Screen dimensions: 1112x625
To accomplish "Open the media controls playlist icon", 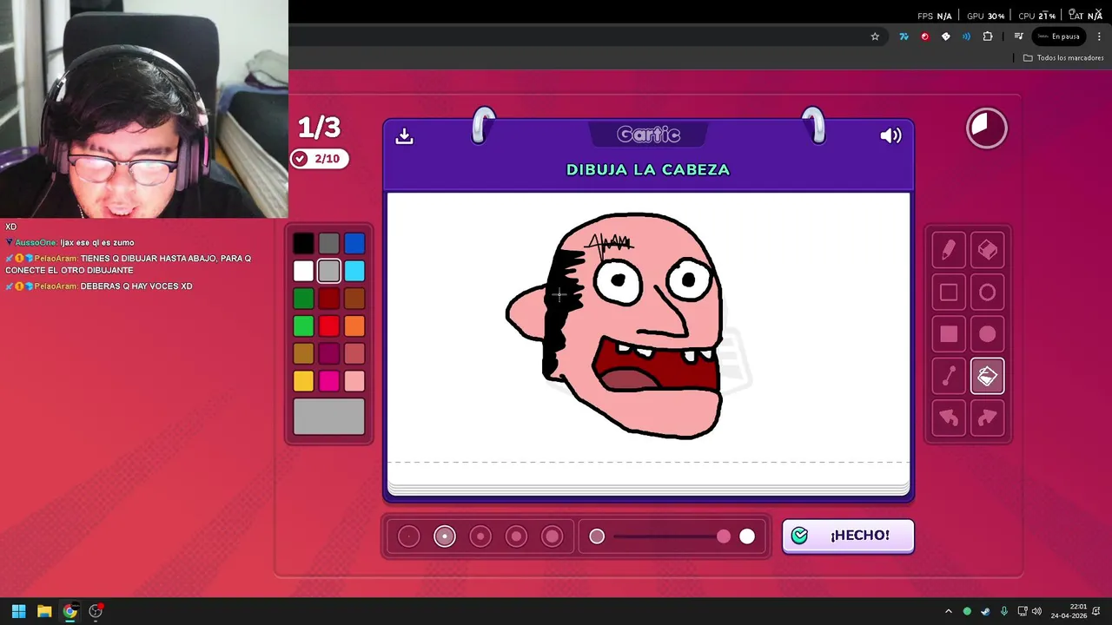I will pos(1019,36).
